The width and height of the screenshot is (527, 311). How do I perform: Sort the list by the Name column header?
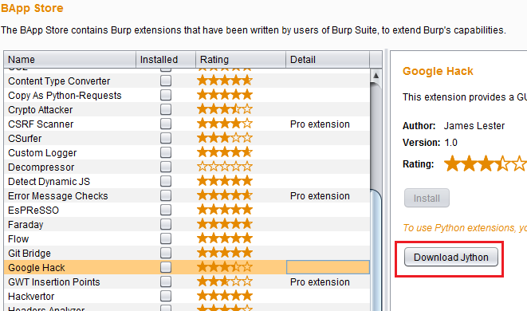tap(70, 60)
